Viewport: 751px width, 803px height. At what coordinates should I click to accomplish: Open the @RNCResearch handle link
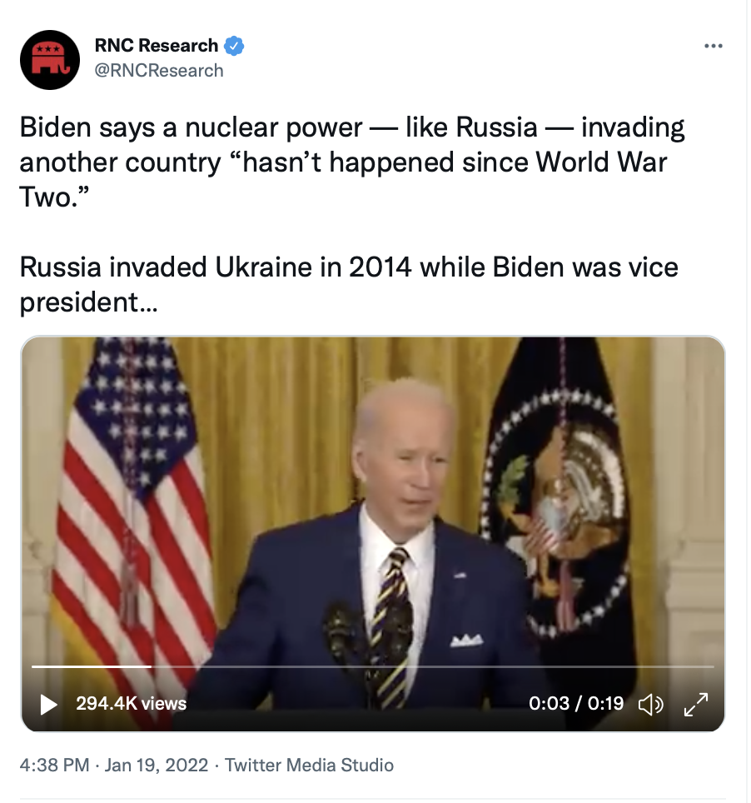[x=159, y=71]
